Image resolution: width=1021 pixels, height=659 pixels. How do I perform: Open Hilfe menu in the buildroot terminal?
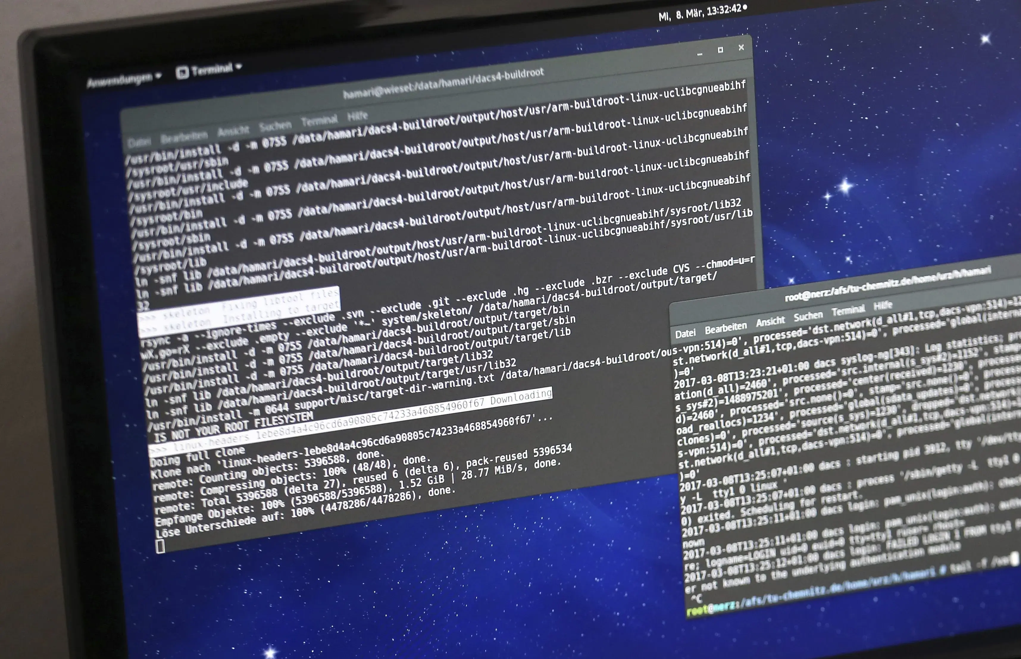tap(357, 116)
